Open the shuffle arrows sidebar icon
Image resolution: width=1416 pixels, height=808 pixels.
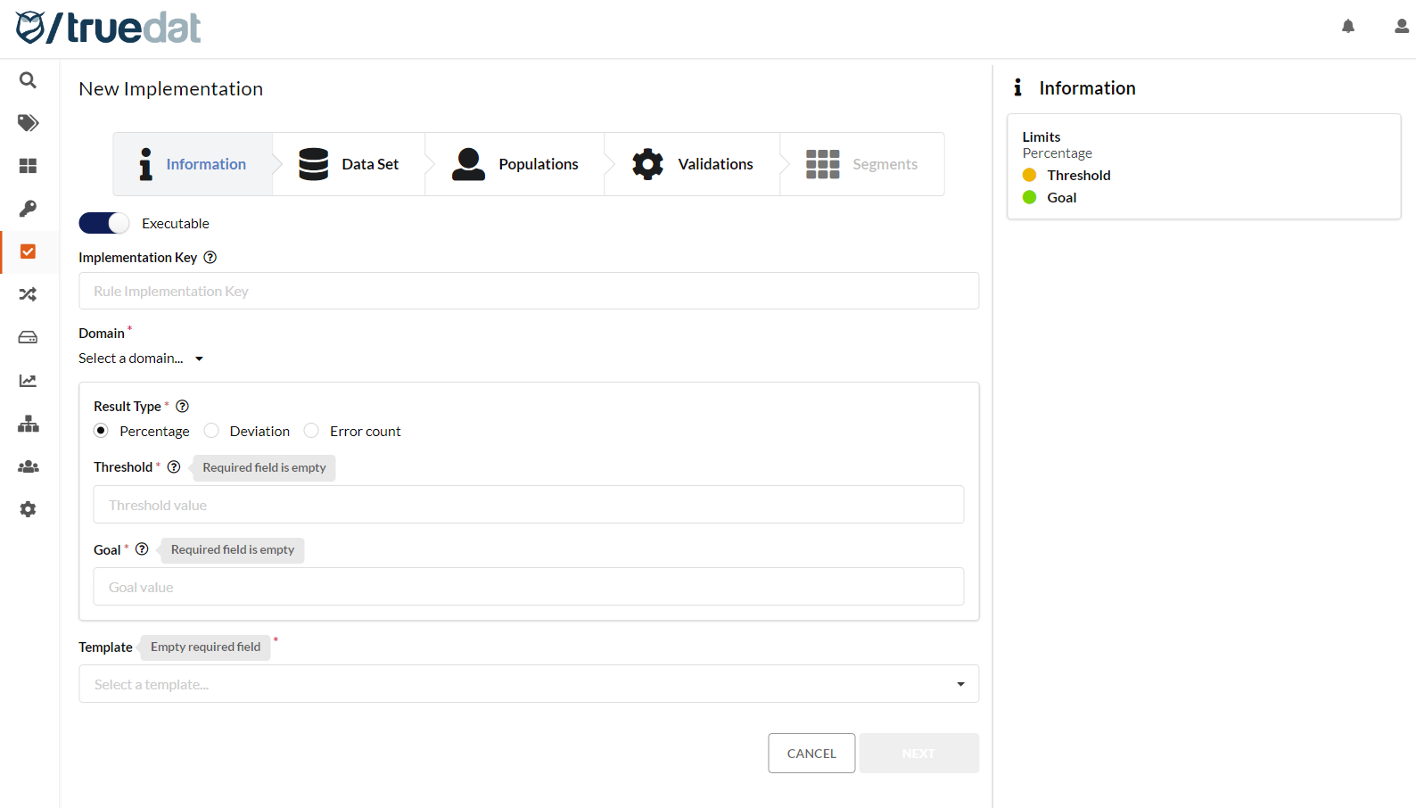28,294
